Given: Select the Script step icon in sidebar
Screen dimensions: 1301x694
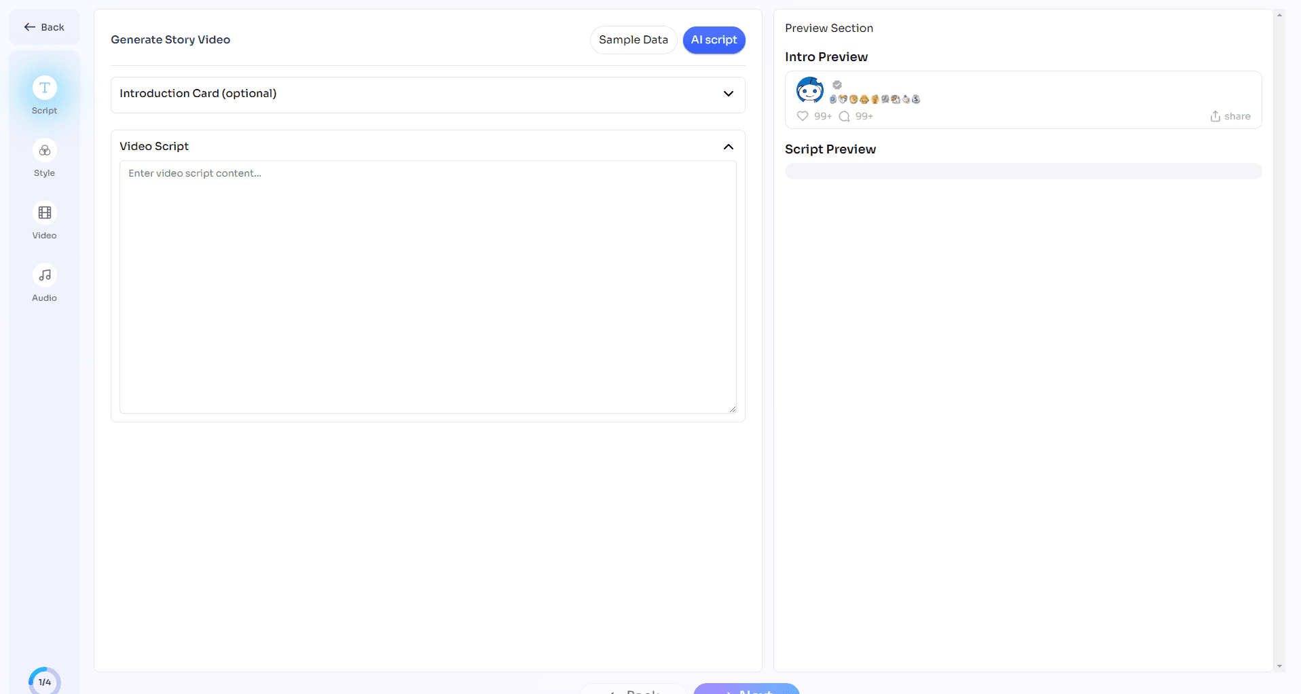Looking at the screenshot, I should pyautogui.click(x=44, y=88).
